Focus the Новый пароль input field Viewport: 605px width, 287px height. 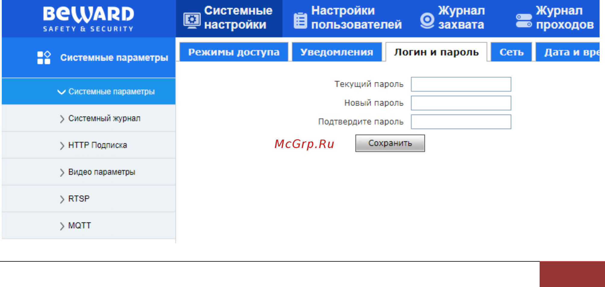pos(461,103)
